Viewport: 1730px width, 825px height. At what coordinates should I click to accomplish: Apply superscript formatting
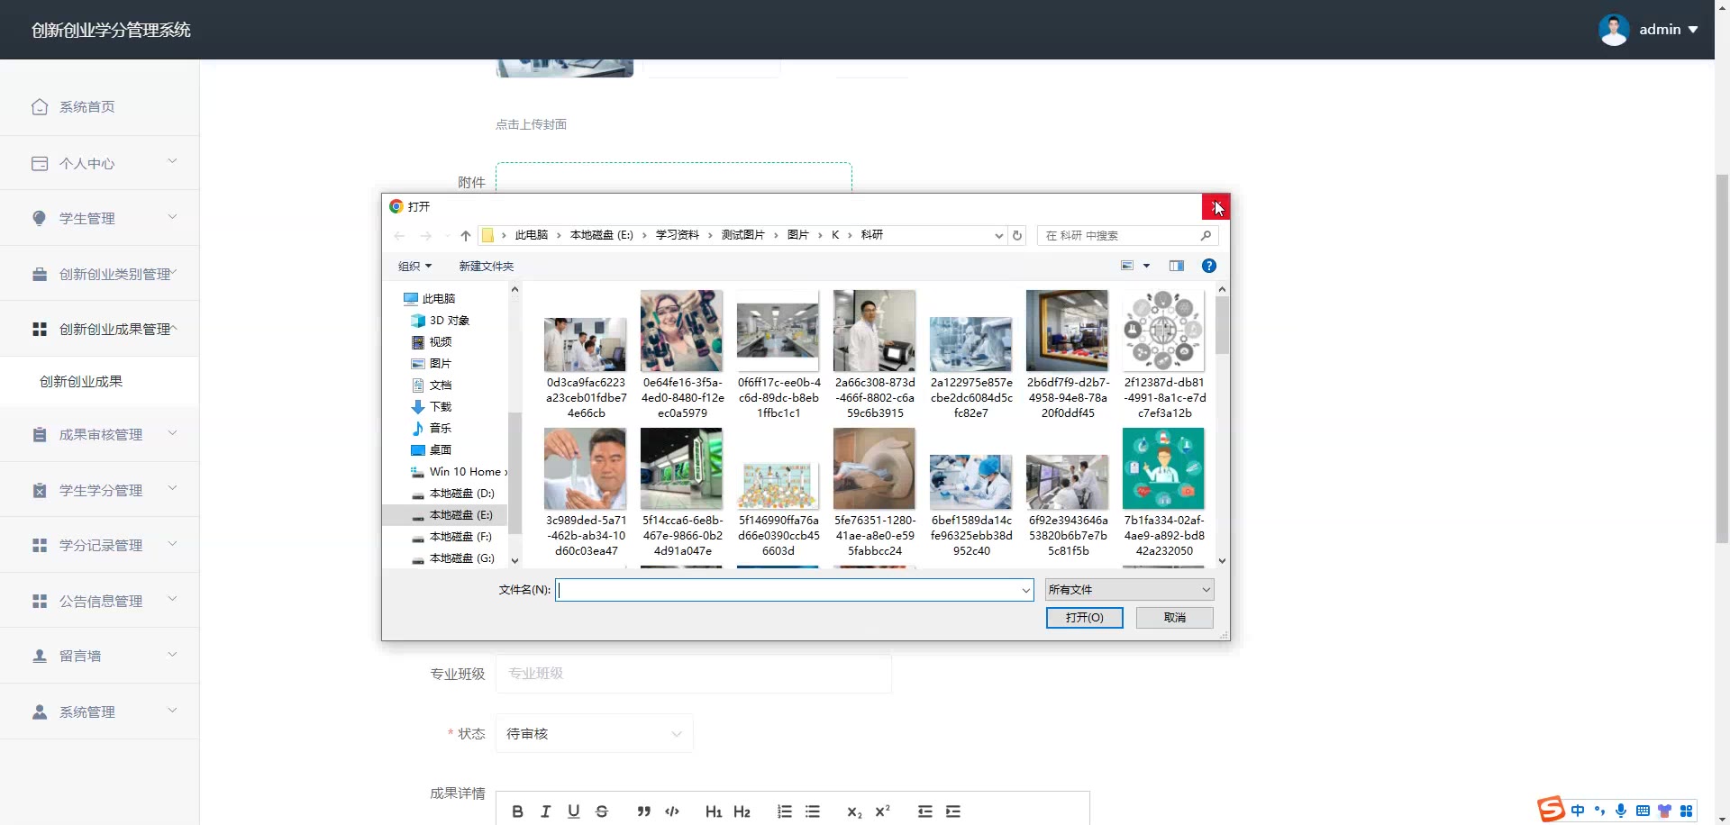[882, 811]
